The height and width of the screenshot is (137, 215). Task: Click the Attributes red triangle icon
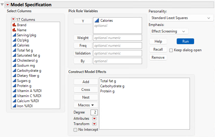point(94,118)
